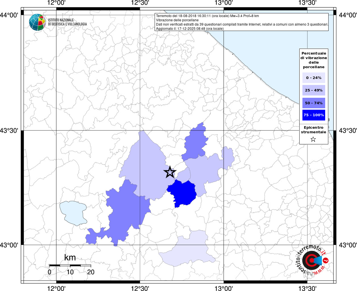Click the top axis 12°00' label
Viewport: 357px width, 291px height.
(56, 3)
